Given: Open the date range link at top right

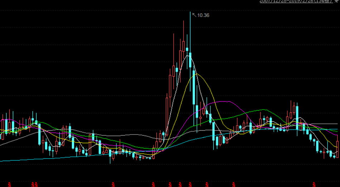Looking at the screenshot, I should point(296,1).
